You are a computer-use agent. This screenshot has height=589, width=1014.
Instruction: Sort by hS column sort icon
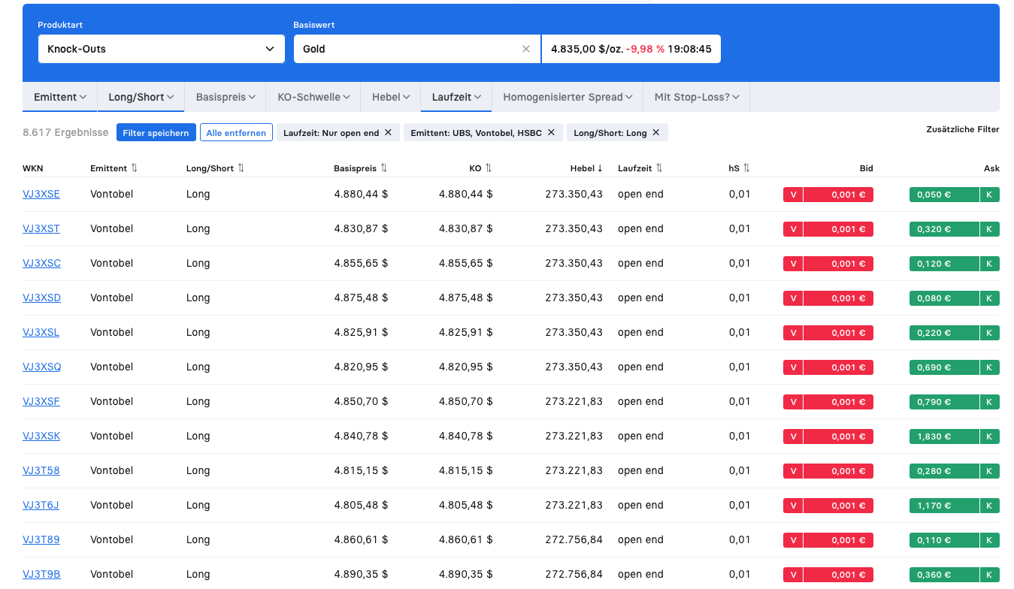tap(746, 168)
